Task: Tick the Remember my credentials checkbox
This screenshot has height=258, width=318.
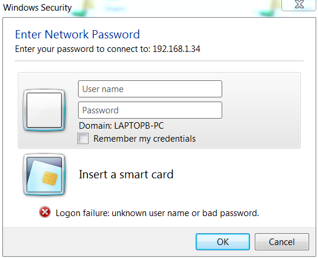Action: coord(83,139)
